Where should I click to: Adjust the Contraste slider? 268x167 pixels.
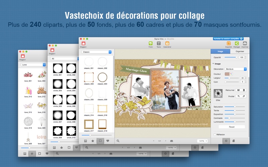click(x=235, y=118)
